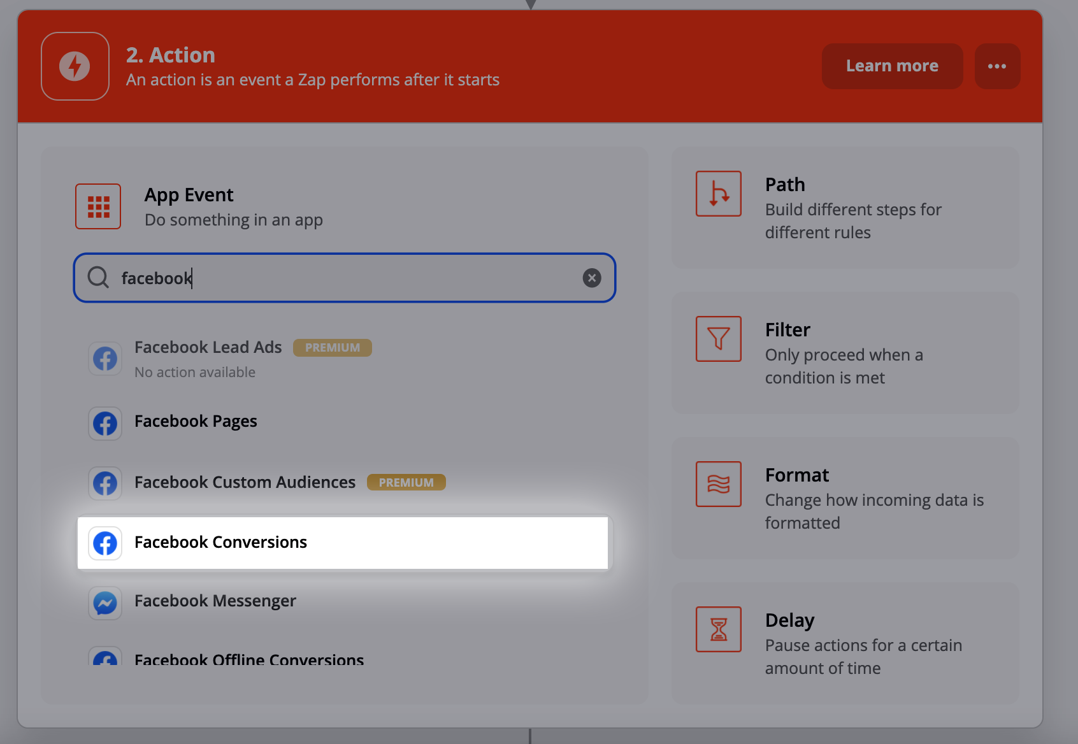The height and width of the screenshot is (744, 1078).
Task: Open the Learn more button
Action: click(892, 66)
